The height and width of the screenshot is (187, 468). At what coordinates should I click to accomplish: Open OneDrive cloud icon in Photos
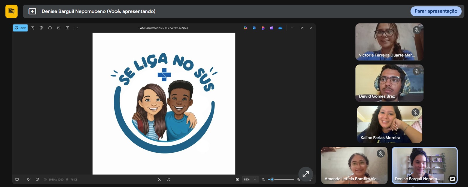[x=280, y=28]
